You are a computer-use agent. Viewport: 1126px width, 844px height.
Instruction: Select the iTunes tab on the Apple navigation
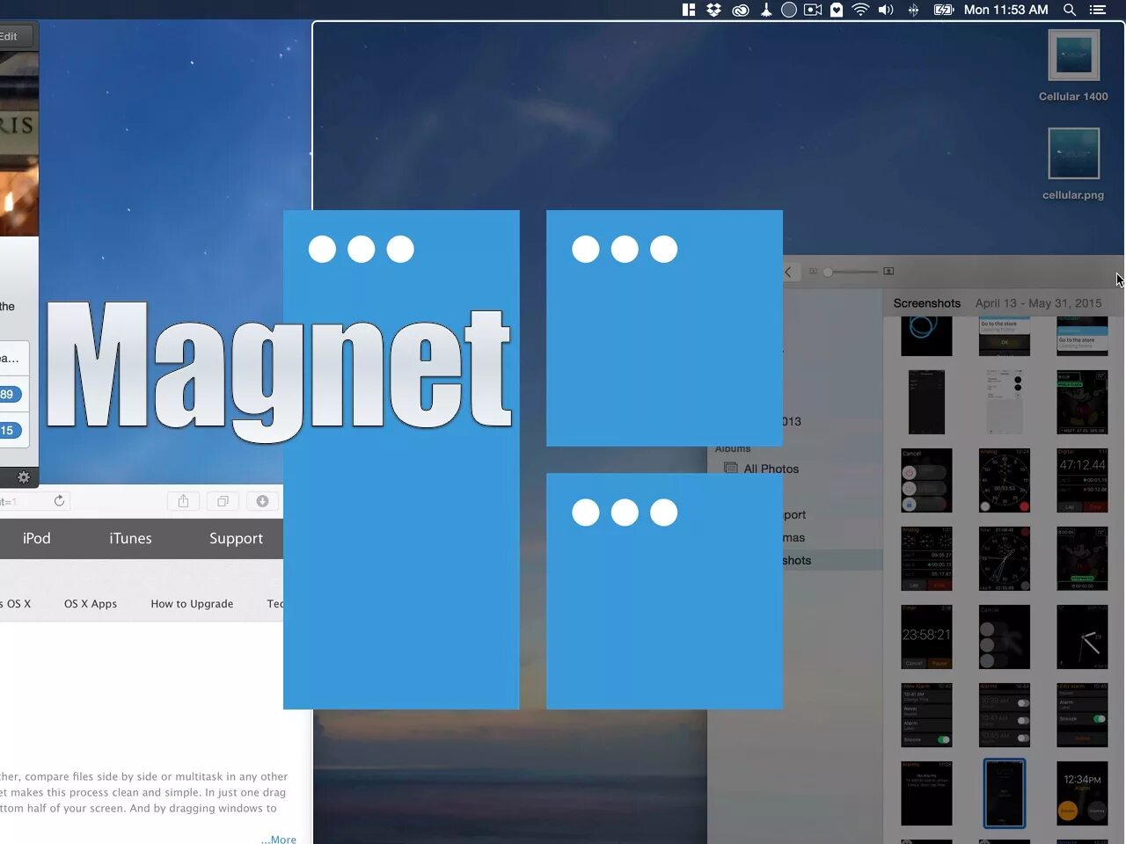click(x=129, y=538)
